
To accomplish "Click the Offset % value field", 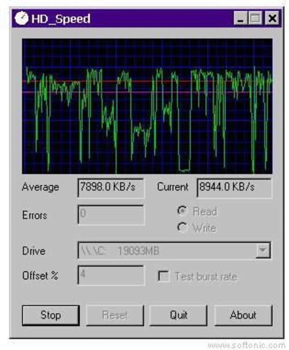I will [x=111, y=275].
